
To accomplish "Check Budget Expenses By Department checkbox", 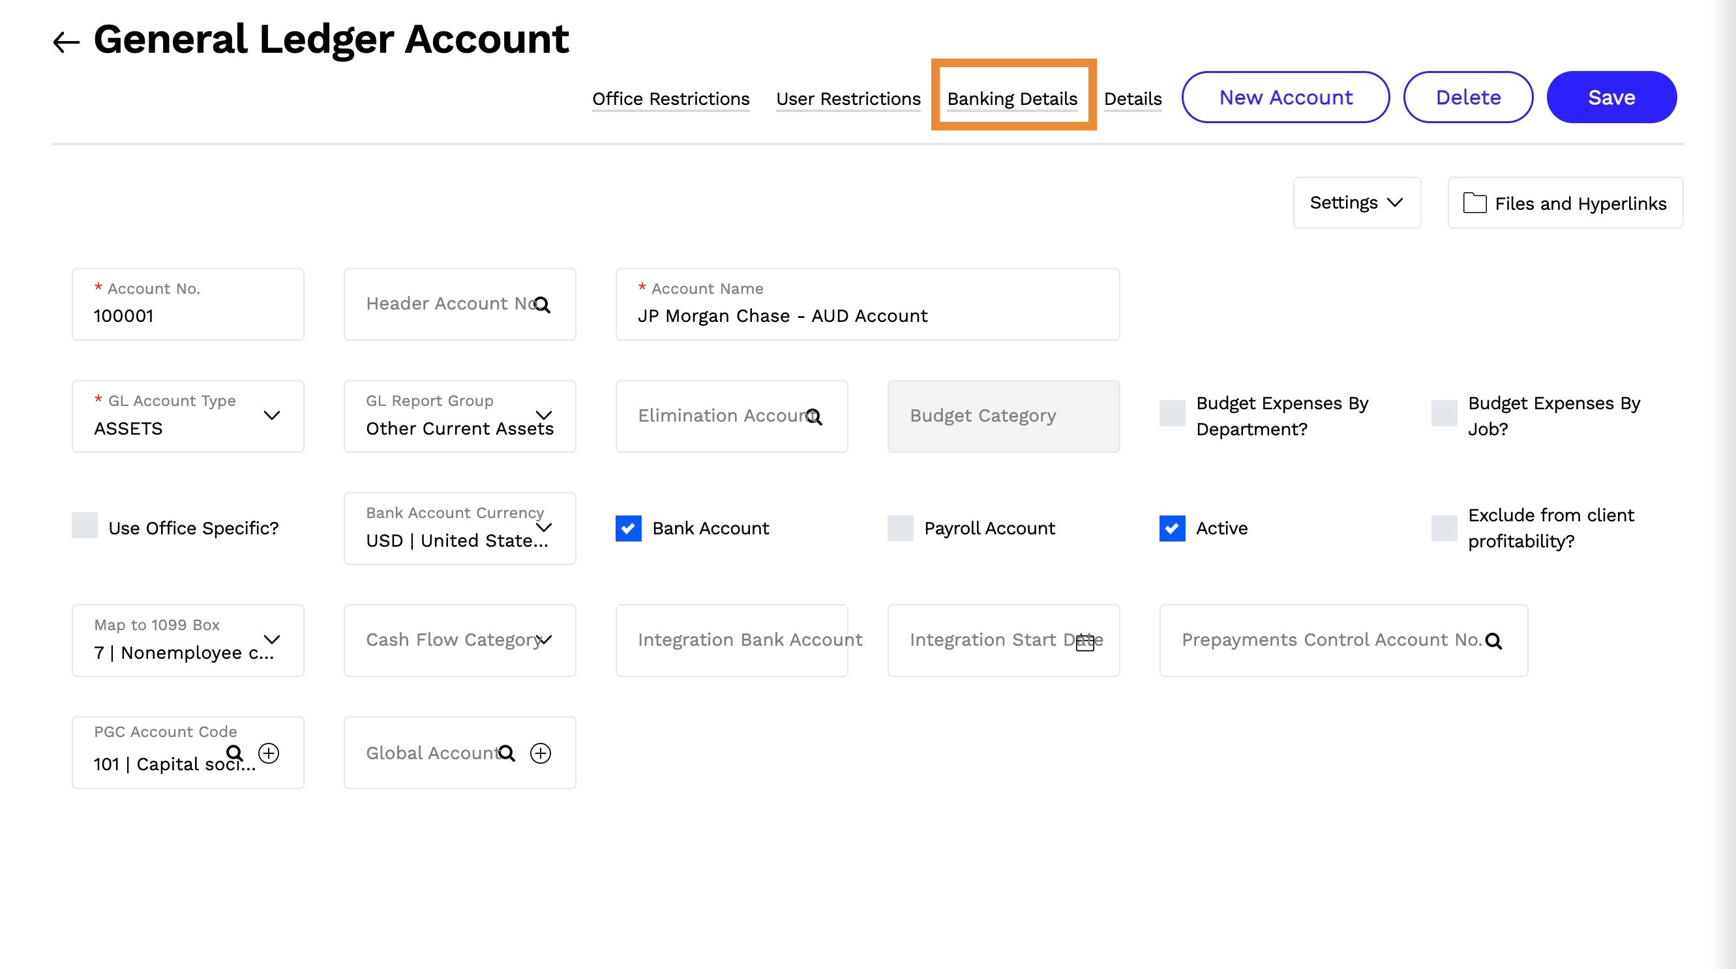I will [x=1172, y=412].
